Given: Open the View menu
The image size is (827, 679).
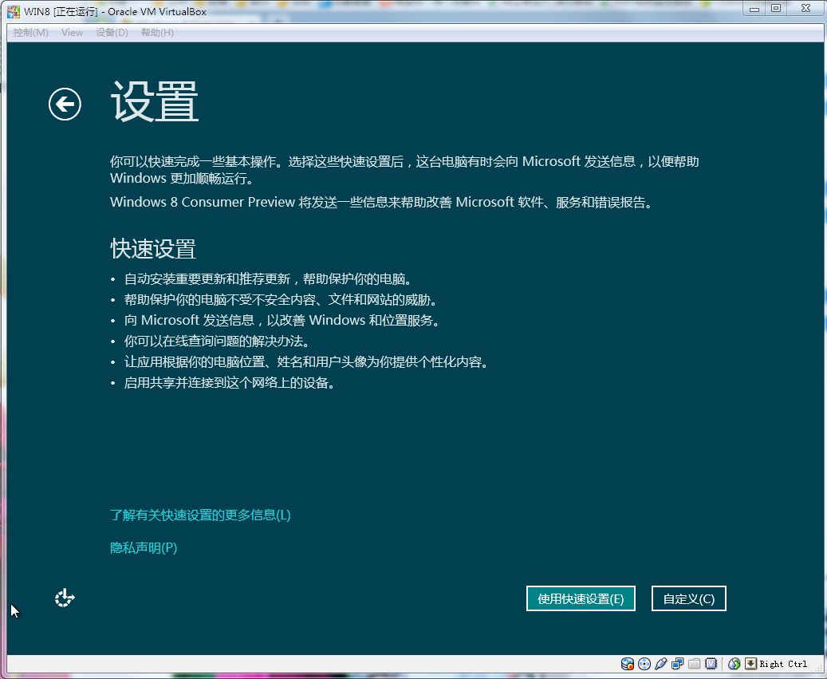Looking at the screenshot, I should click(72, 33).
